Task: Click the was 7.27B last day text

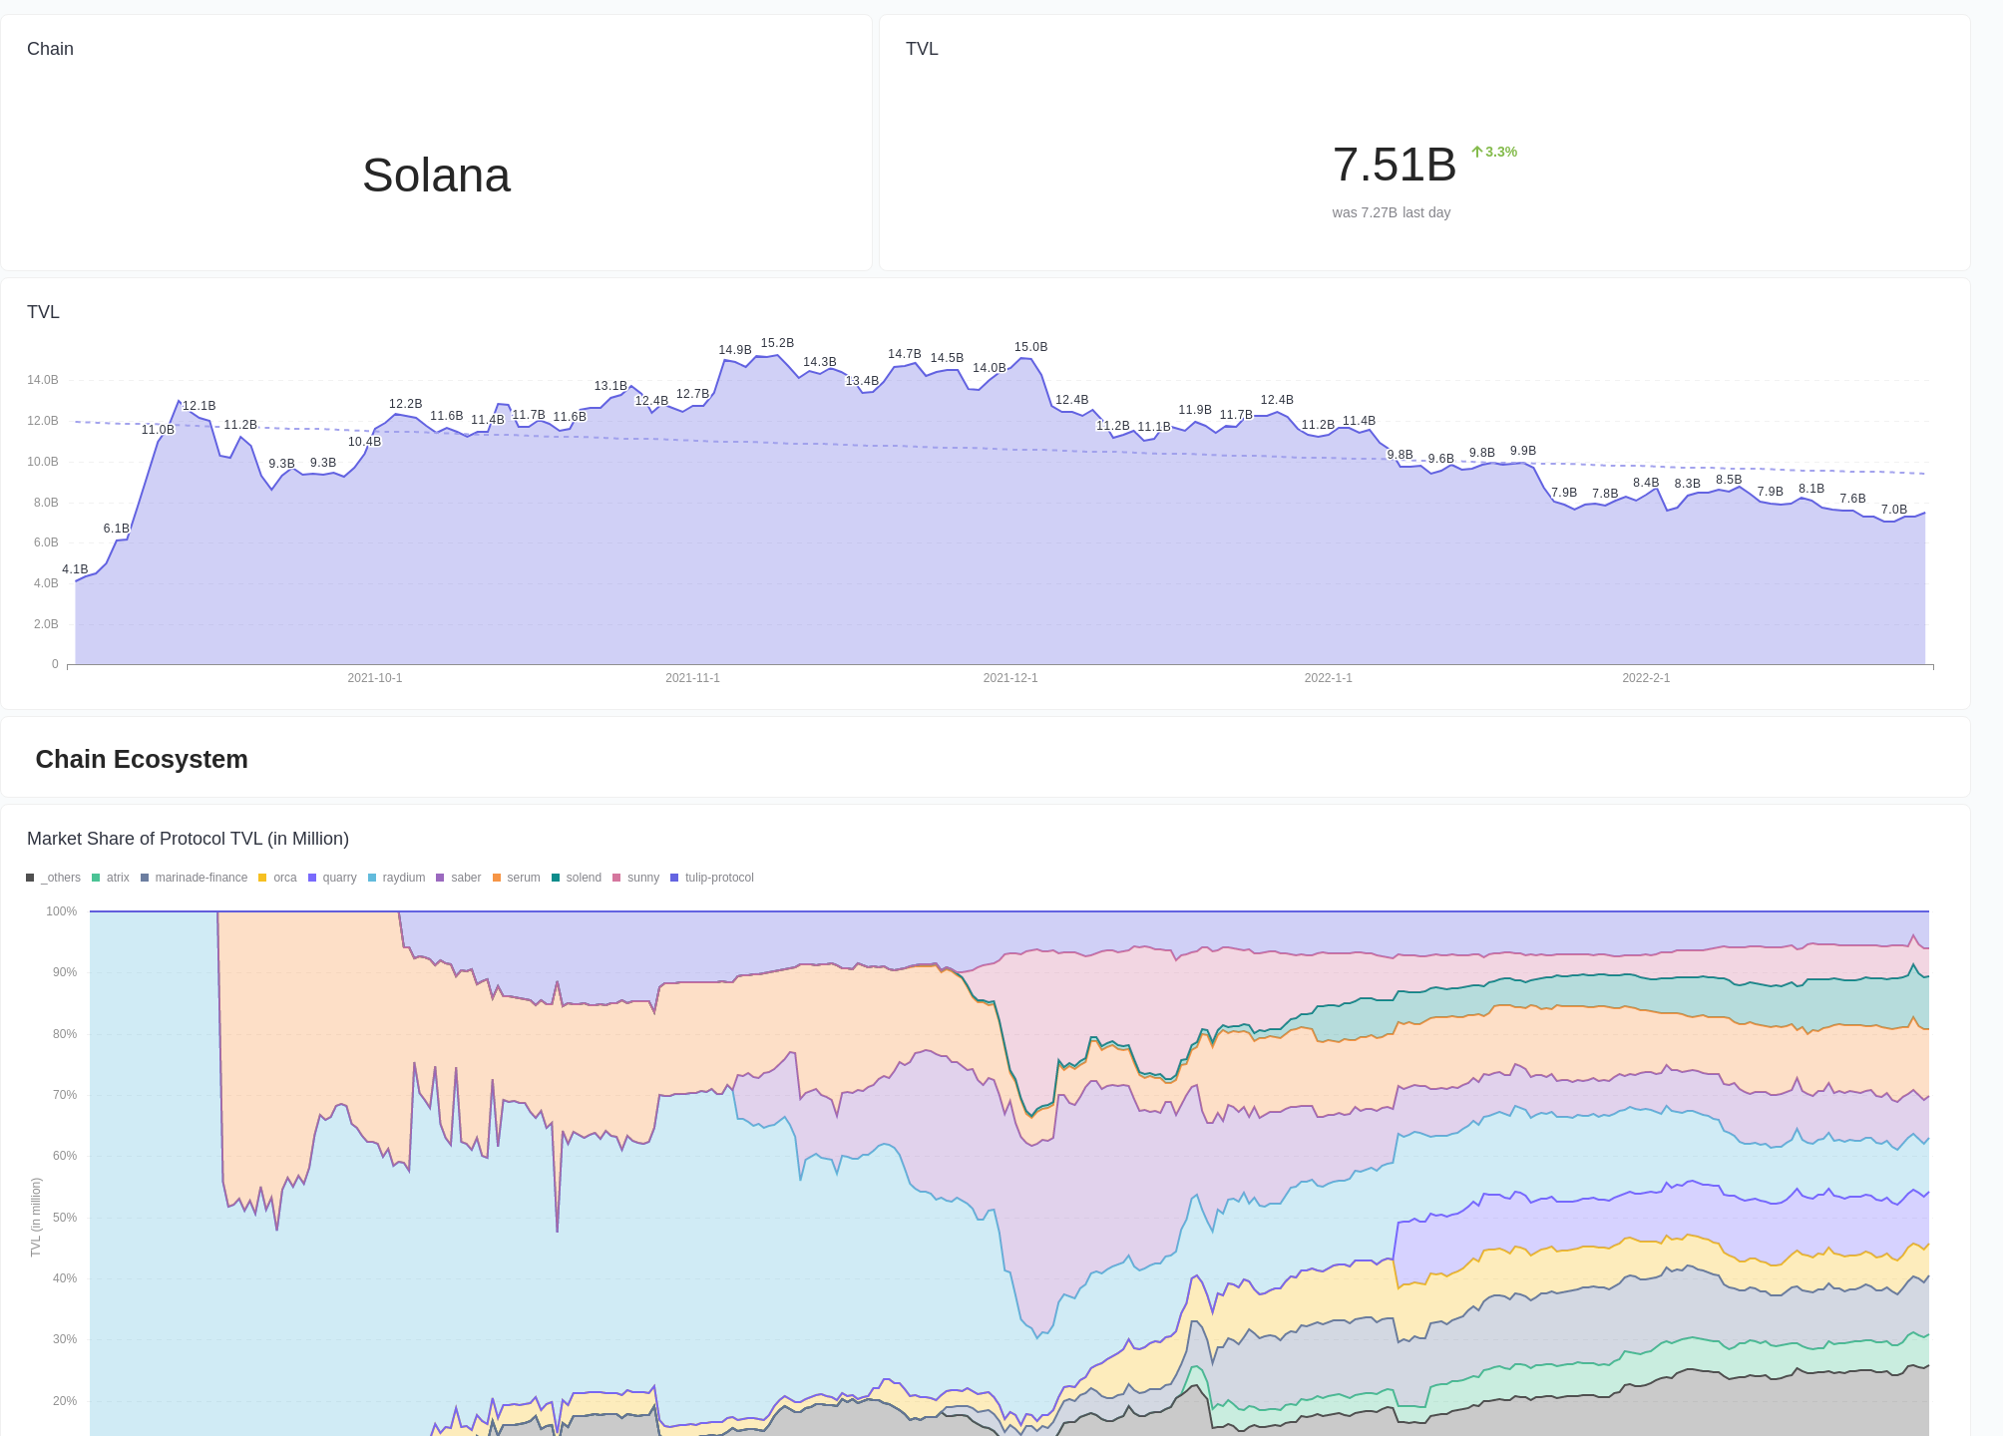Action: [1391, 212]
